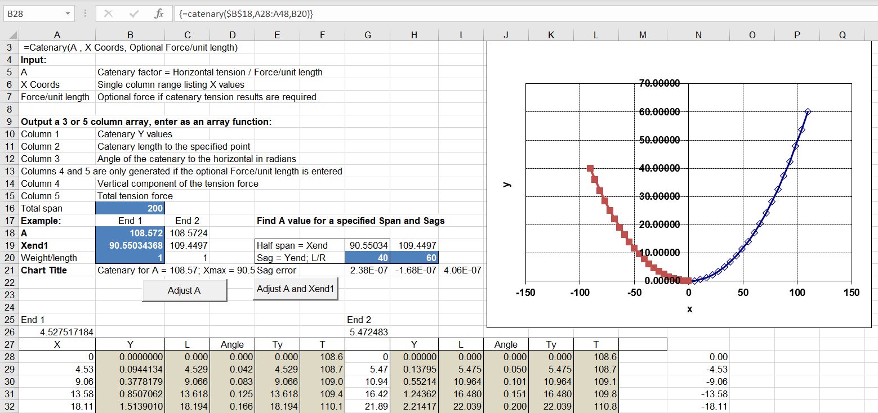The width and height of the screenshot is (878, 413).
Task: Open the Name Box dropdown arrow
Action: [x=68, y=13]
